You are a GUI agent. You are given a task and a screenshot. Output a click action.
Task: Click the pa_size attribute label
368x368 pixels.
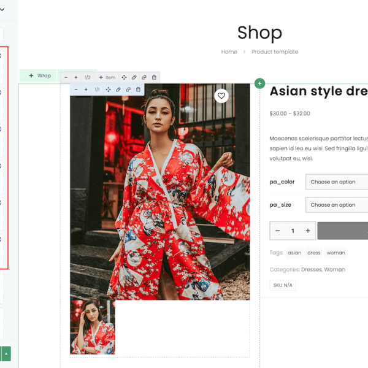(x=280, y=205)
